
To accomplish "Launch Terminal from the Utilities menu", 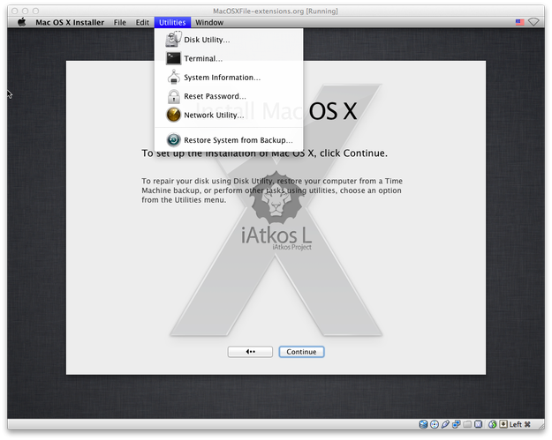I will tap(229, 58).
